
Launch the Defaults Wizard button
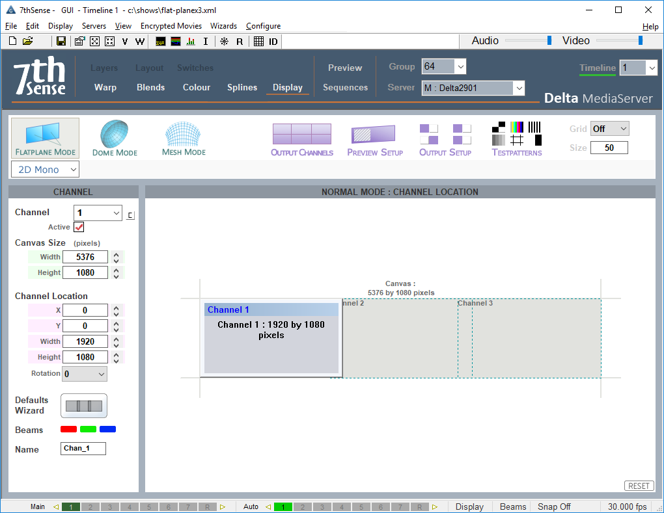tap(84, 406)
